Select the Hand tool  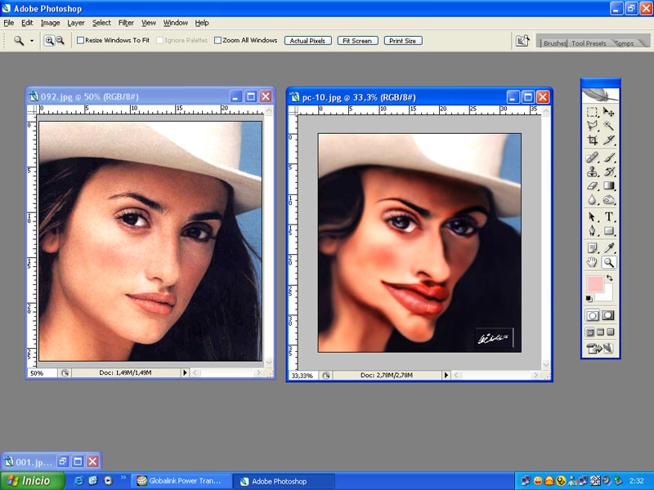(x=593, y=262)
